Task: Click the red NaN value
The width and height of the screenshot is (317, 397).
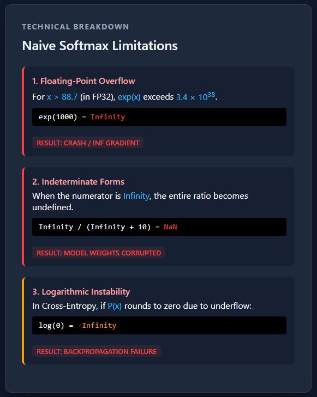Action: click(x=170, y=227)
